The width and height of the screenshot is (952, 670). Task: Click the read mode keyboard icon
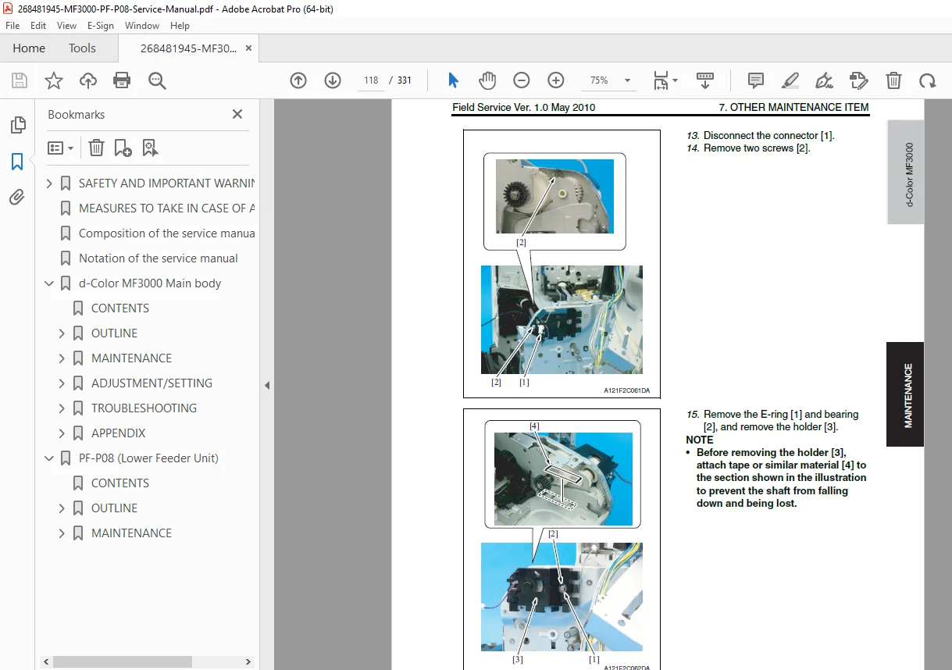pyautogui.click(x=705, y=80)
